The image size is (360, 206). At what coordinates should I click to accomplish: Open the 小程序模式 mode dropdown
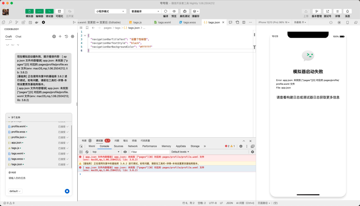[x=110, y=11]
